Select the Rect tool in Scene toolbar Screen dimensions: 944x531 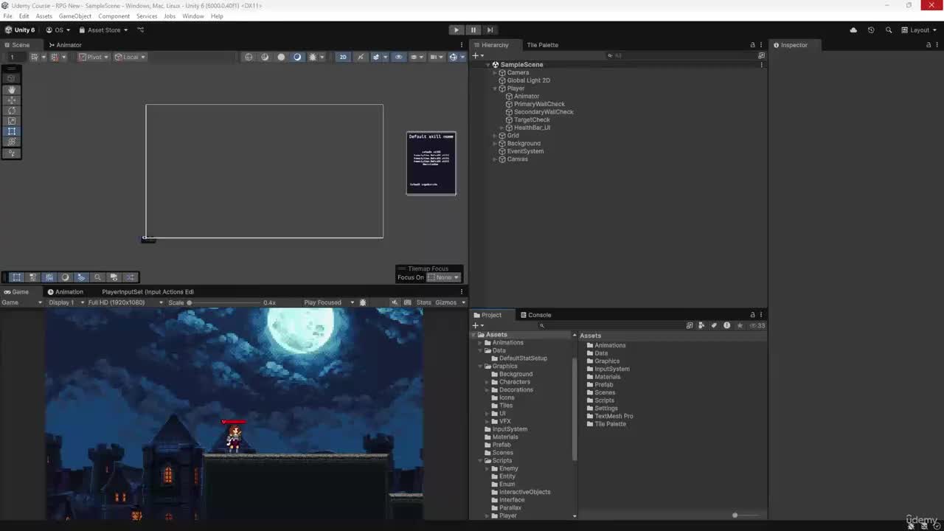(x=12, y=131)
